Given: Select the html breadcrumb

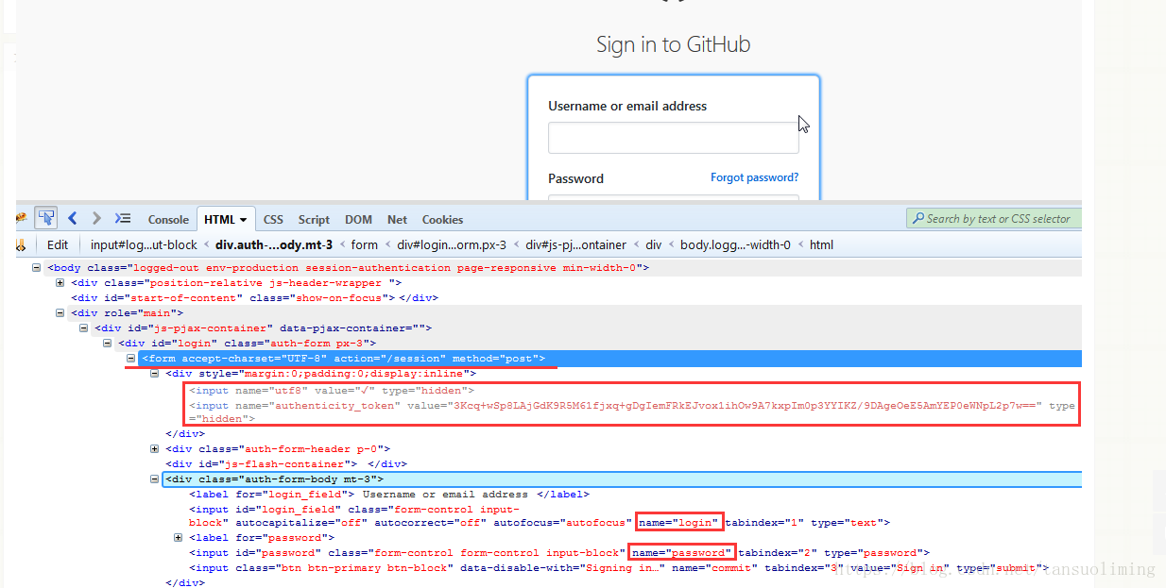Looking at the screenshot, I should (x=821, y=244).
